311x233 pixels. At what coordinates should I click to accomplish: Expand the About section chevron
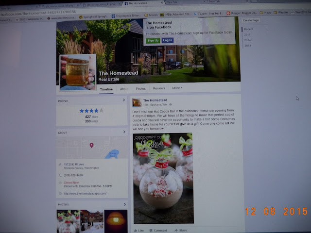coord(124,132)
